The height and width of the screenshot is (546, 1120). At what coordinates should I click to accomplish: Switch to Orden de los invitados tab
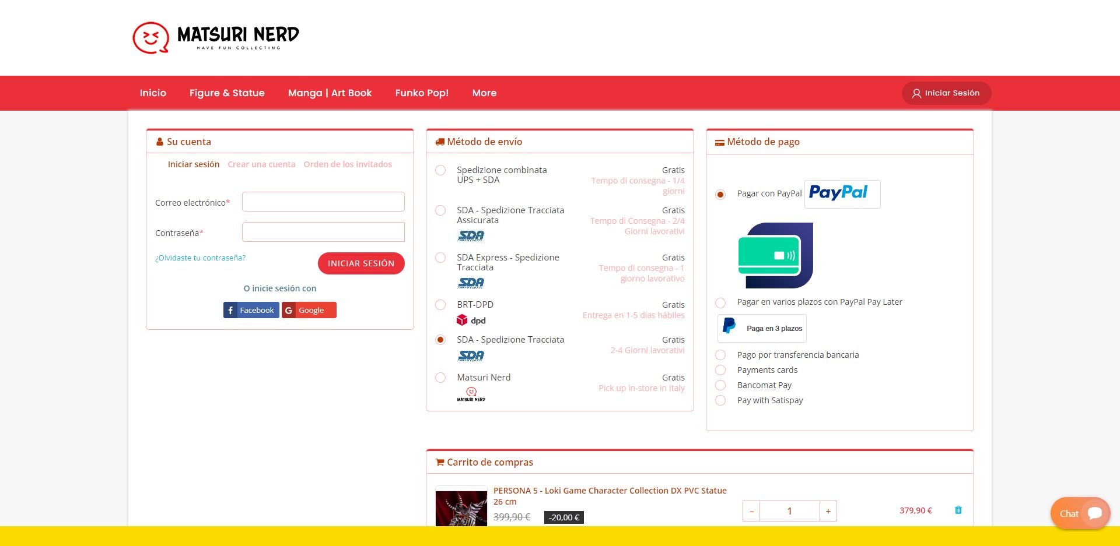point(348,164)
